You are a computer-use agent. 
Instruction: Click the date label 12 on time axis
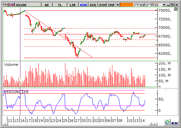(10, 121)
